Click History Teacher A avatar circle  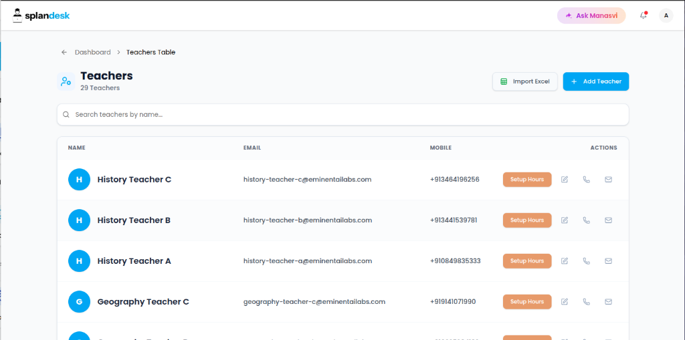79,261
